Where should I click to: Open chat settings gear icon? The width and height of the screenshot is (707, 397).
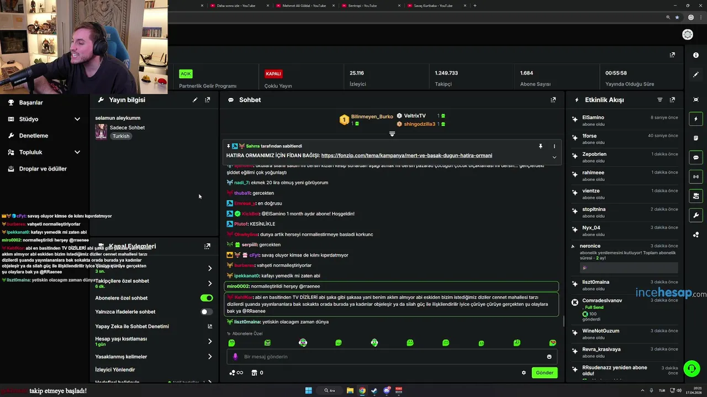(x=524, y=373)
